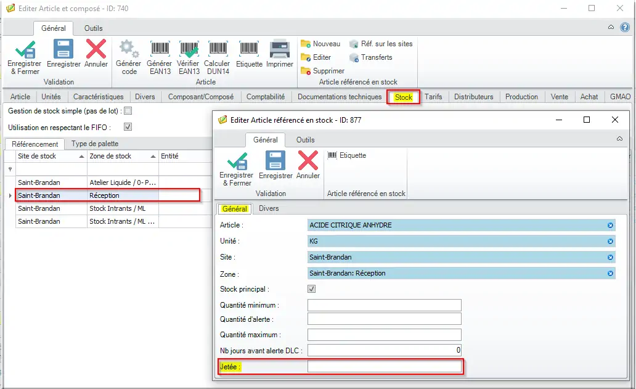Screen dimensions: 636x389
Task: Open the Production tab
Action: click(521, 97)
